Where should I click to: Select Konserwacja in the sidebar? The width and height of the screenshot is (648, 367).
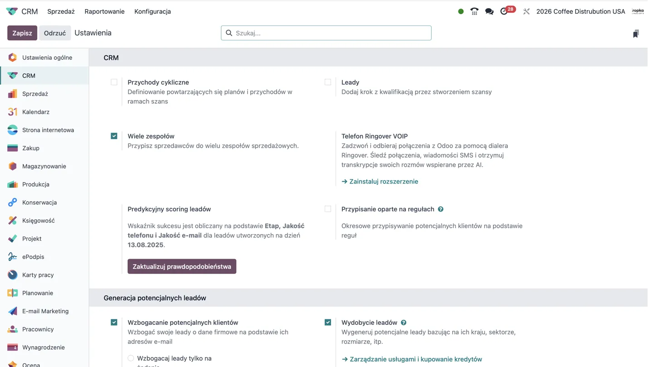pyautogui.click(x=44, y=203)
